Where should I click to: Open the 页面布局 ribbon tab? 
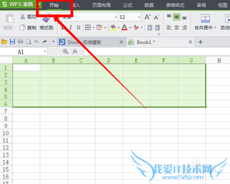(101, 5)
